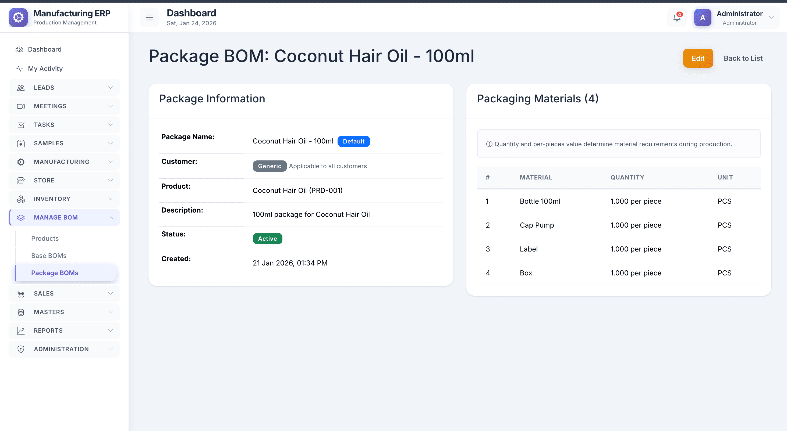Expand the Manufacturing menu chevron
The height and width of the screenshot is (431, 787).
click(111, 162)
